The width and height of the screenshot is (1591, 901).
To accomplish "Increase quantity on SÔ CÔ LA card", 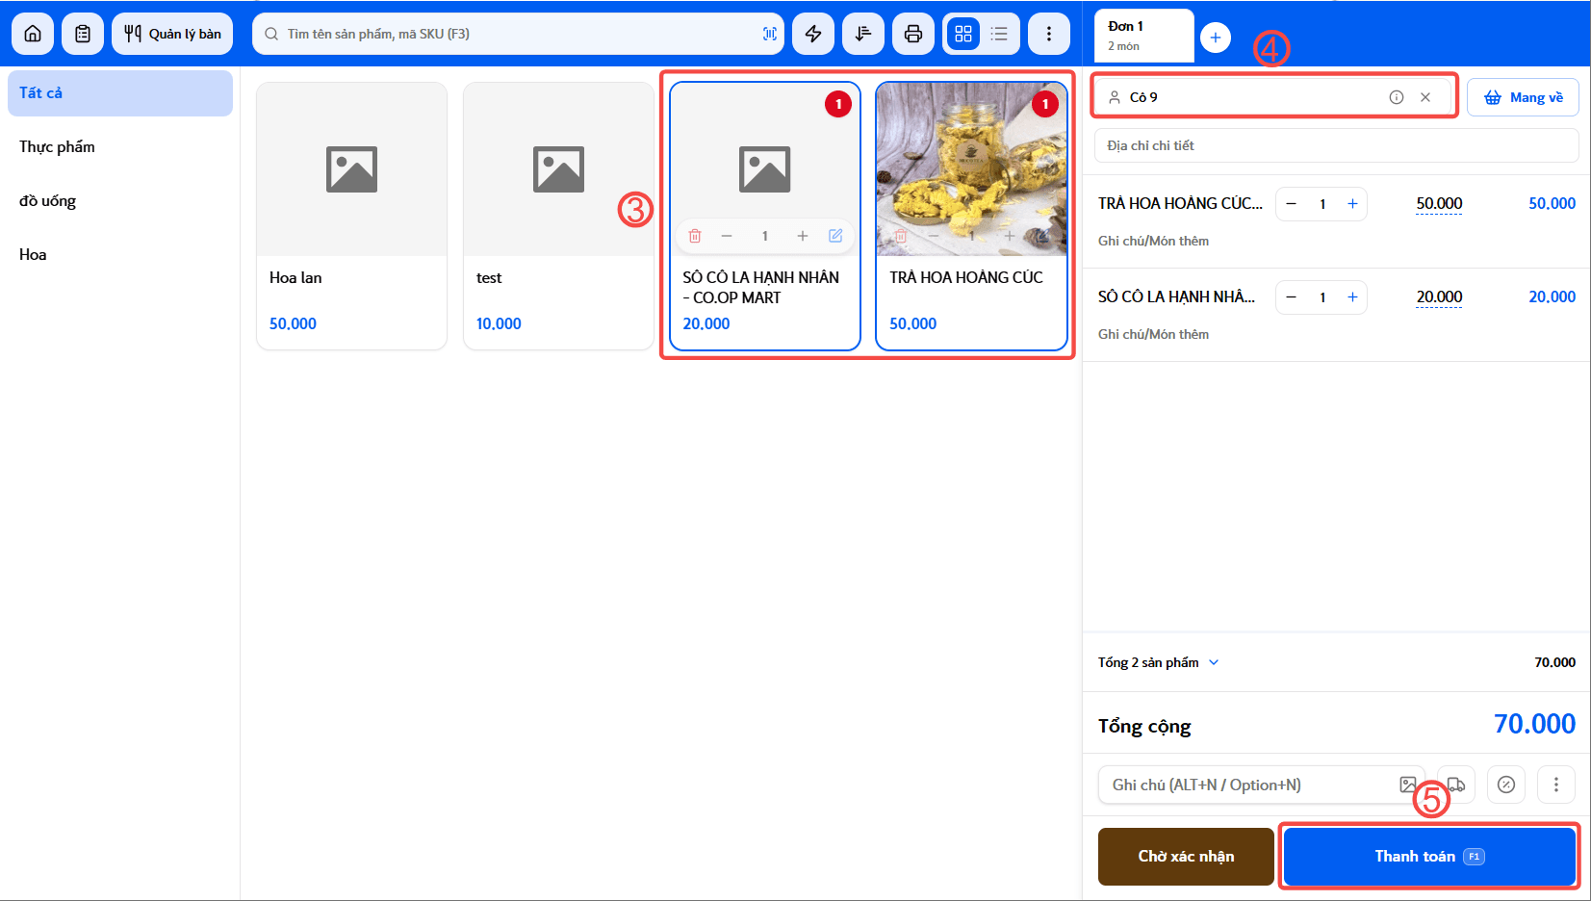I will click(x=803, y=236).
